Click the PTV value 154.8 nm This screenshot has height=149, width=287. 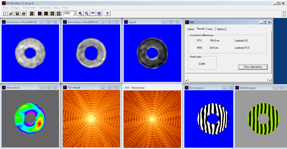click(x=214, y=41)
